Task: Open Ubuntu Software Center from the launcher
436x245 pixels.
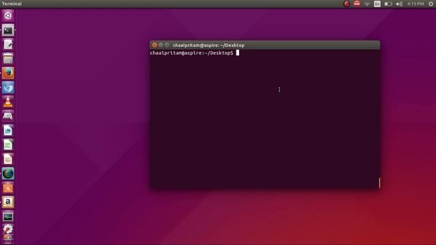Action: point(7,188)
